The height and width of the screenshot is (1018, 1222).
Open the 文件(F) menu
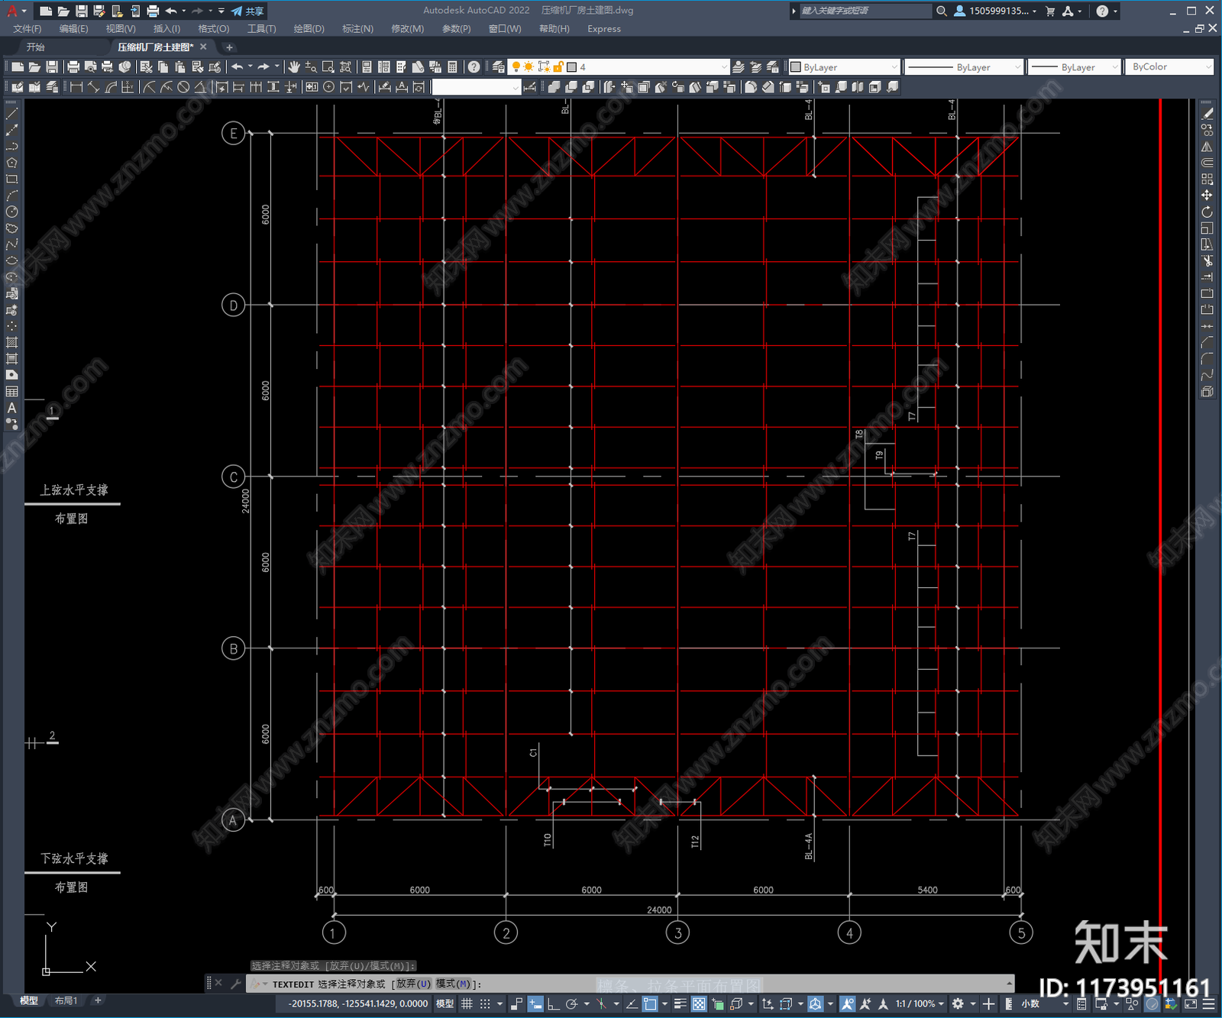(27, 29)
